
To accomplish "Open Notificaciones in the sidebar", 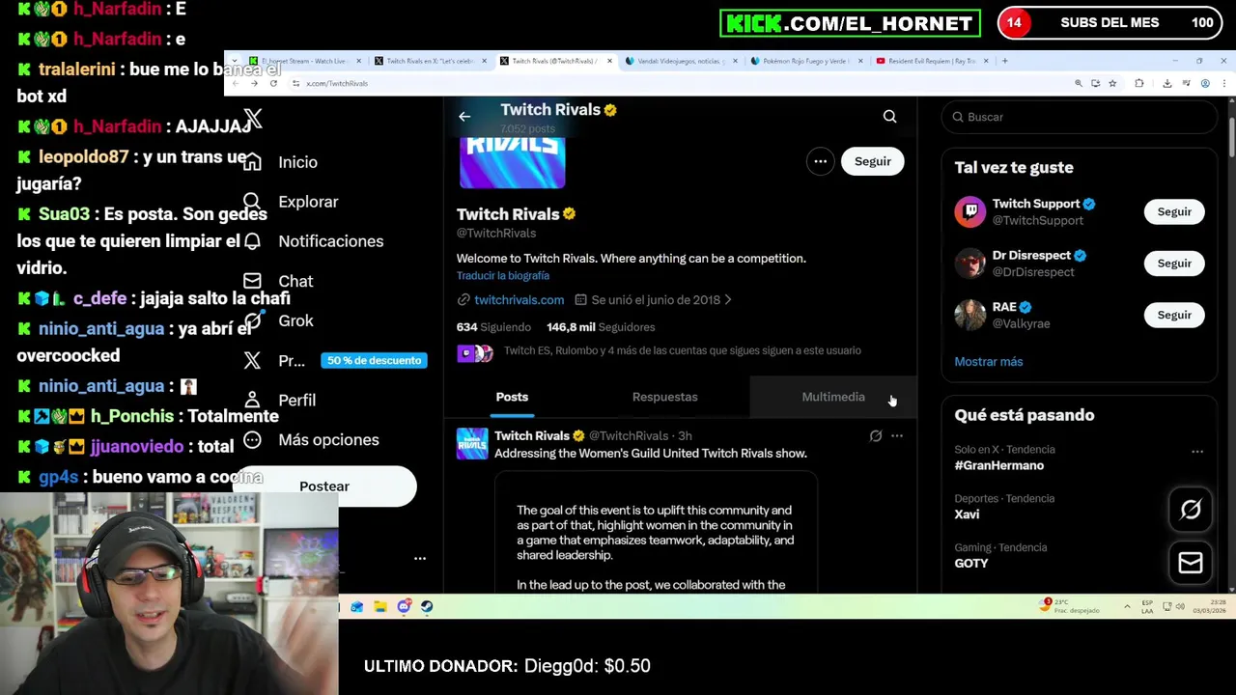I will (x=313, y=241).
